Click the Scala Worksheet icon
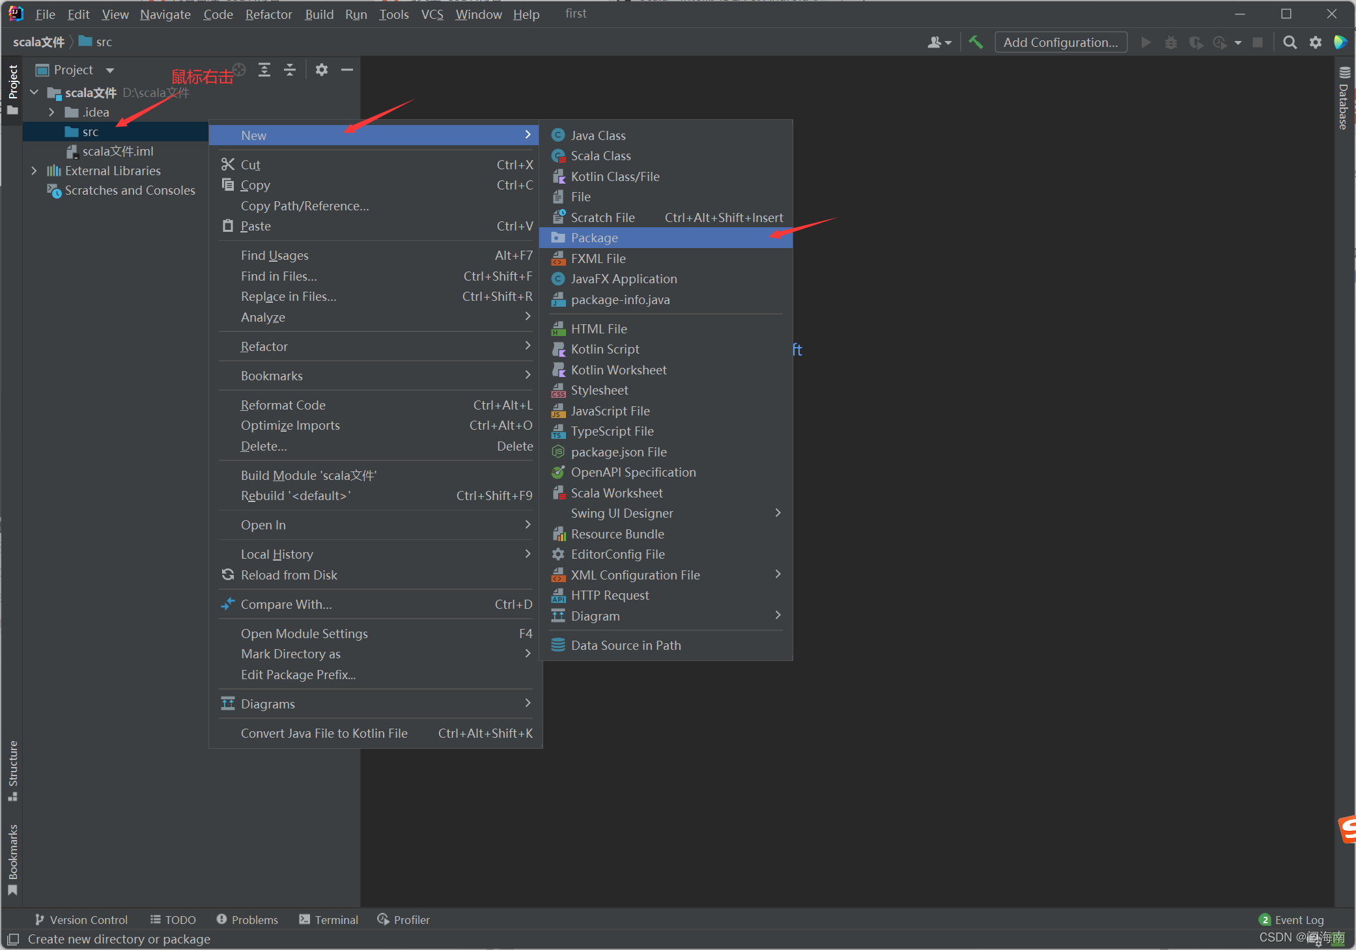1356x950 pixels. 559,492
